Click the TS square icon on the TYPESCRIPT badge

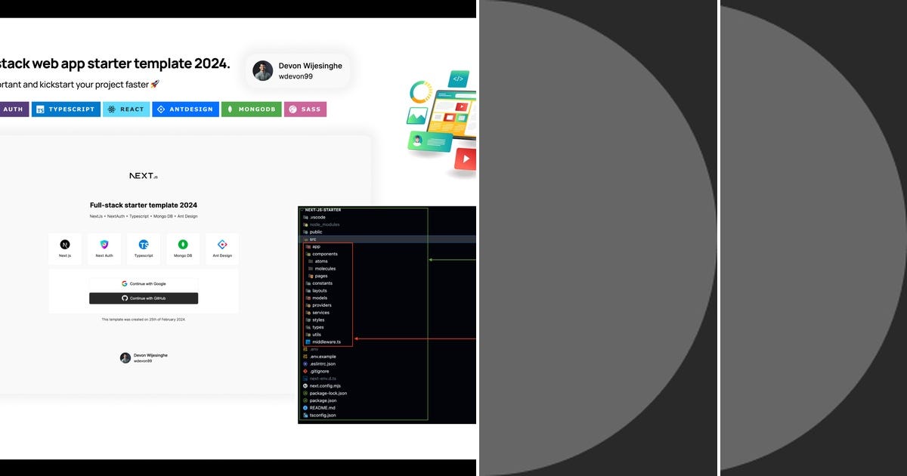40,109
